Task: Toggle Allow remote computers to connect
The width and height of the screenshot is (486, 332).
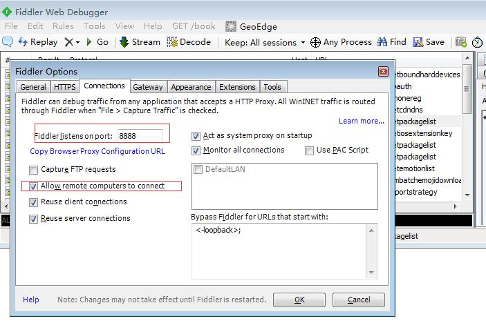Action: click(x=33, y=186)
